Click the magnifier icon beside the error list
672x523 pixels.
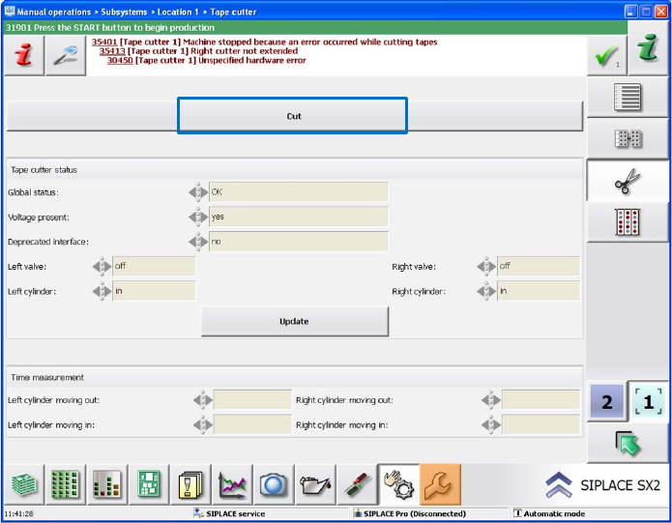(x=66, y=57)
